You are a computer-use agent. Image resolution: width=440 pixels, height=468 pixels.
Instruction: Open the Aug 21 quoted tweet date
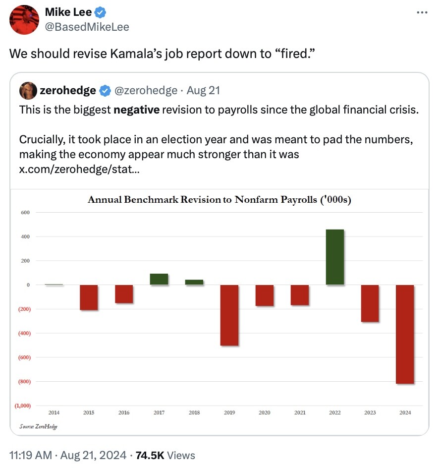[x=204, y=90]
